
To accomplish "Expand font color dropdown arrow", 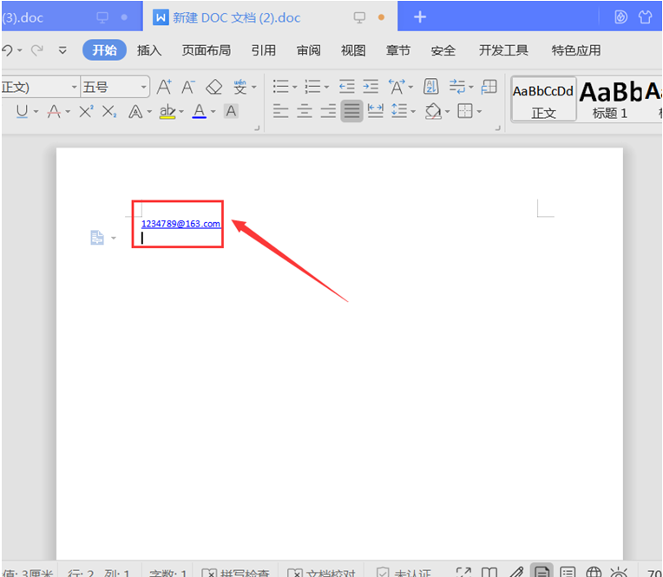I will pyautogui.click(x=213, y=112).
